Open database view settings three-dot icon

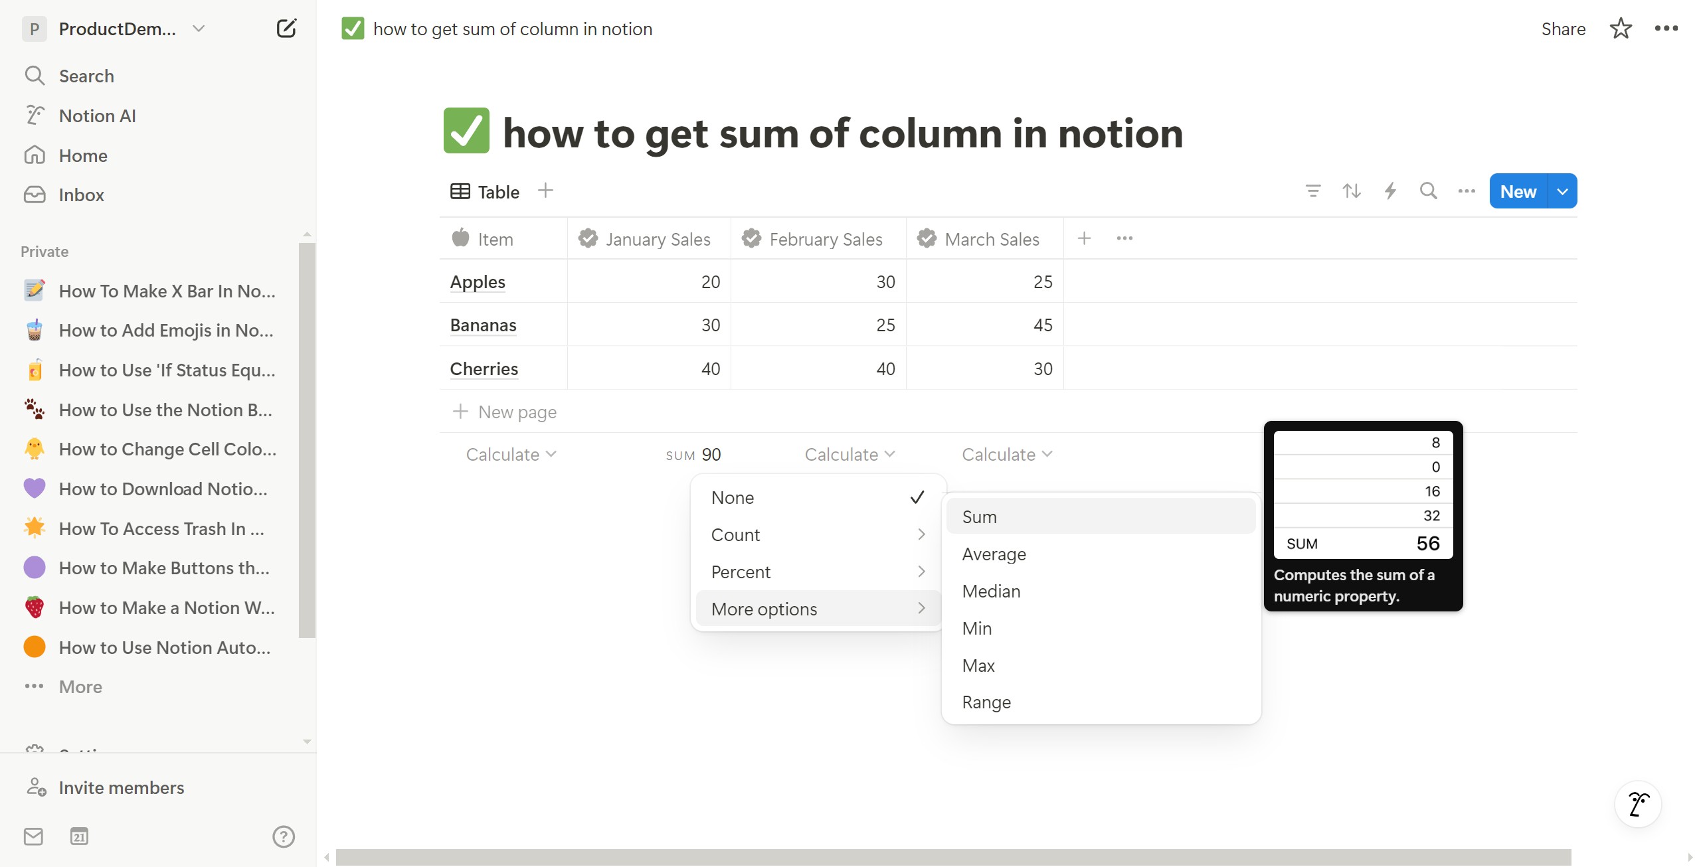pos(1467,191)
